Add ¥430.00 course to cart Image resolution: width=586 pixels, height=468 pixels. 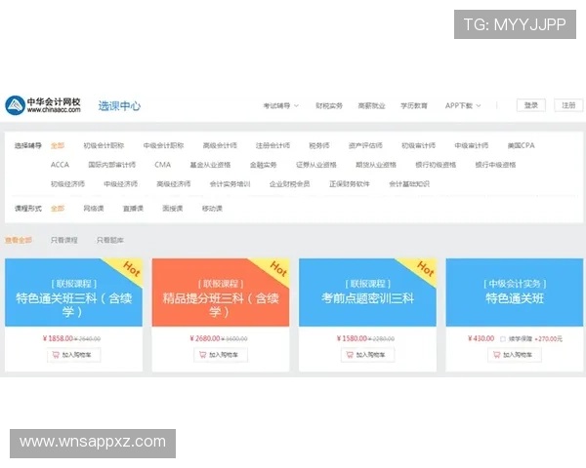pyautogui.click(x=515, y=355)
